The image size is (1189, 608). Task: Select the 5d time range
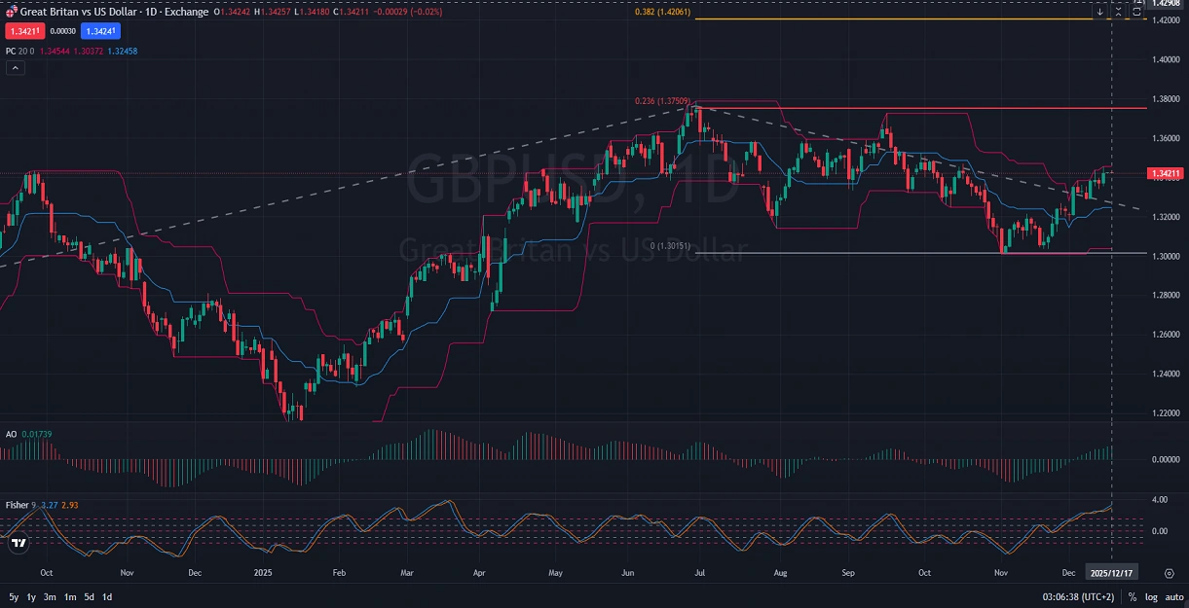point(89,596)
